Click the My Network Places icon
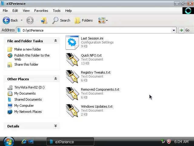194x146 pixels. [10, 112]
